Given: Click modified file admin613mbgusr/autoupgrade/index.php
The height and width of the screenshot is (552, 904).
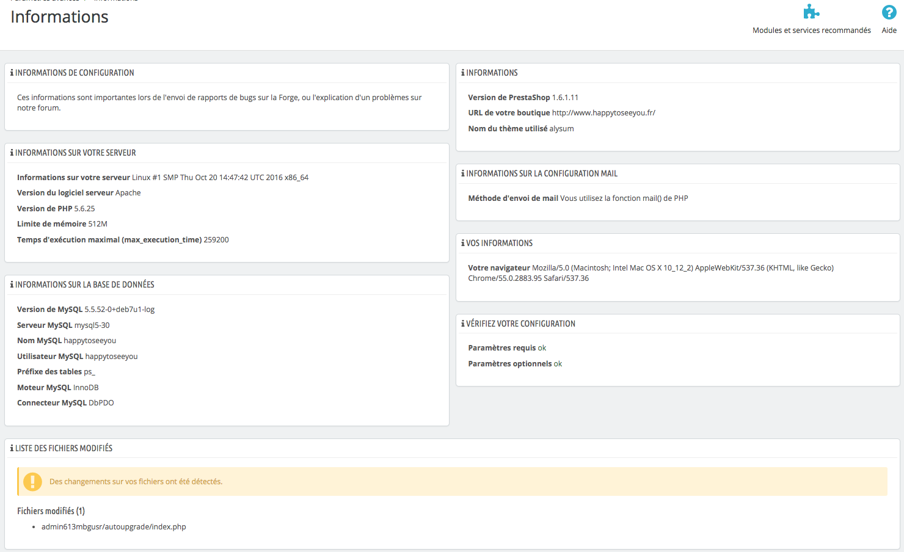Looking at the screenshot, I should (114, 526).
